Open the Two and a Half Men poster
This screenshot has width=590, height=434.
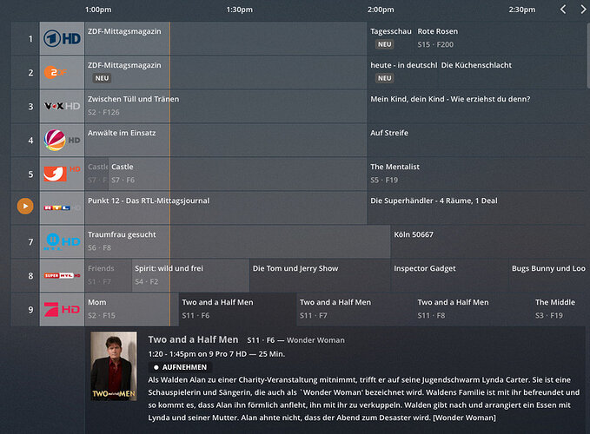(x=114, y=366)
